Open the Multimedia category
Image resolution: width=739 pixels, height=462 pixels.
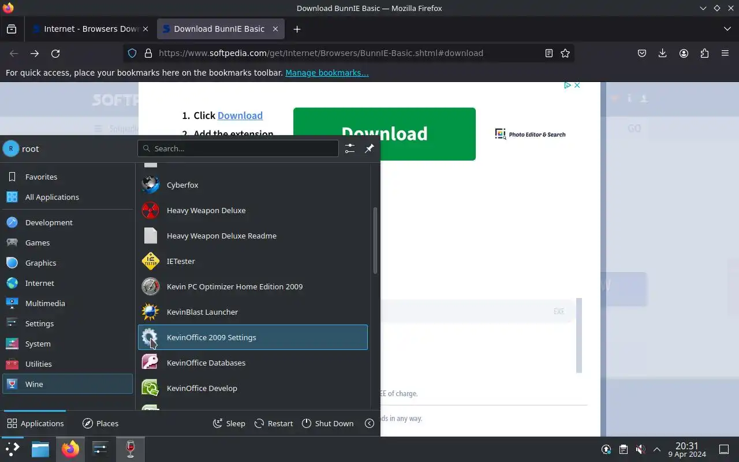click(68, 303)
